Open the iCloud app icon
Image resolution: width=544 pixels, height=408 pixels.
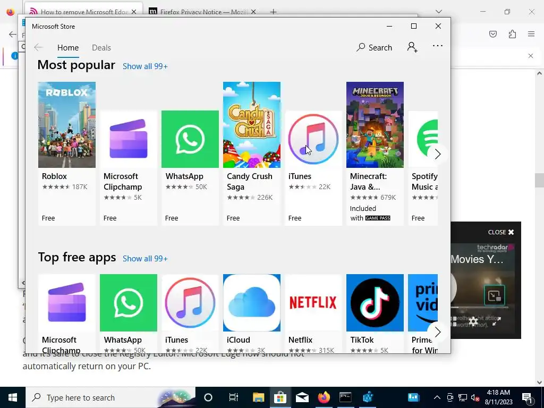tap(251, 303)
